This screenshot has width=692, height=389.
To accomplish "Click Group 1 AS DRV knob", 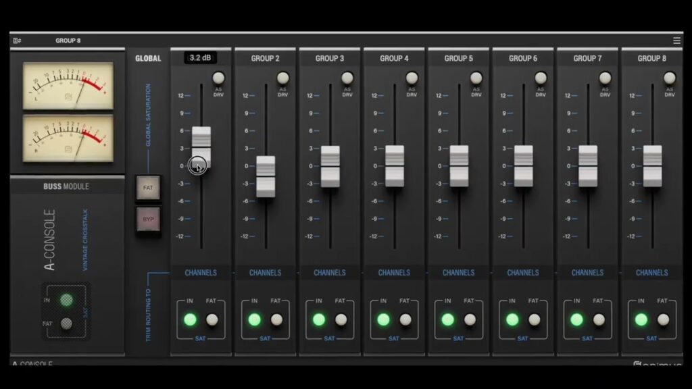I will click(218, 78).
